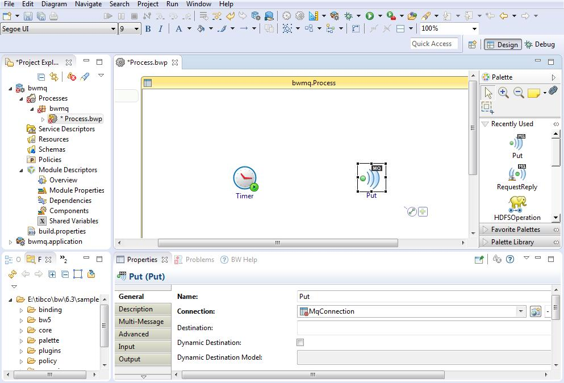Pick HDFSOperation from the palette
The width and height of the screenshot is (564, 383).
517,208
